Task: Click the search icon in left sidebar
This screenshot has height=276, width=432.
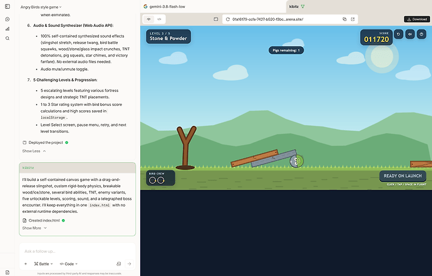Action: (8, 38)
